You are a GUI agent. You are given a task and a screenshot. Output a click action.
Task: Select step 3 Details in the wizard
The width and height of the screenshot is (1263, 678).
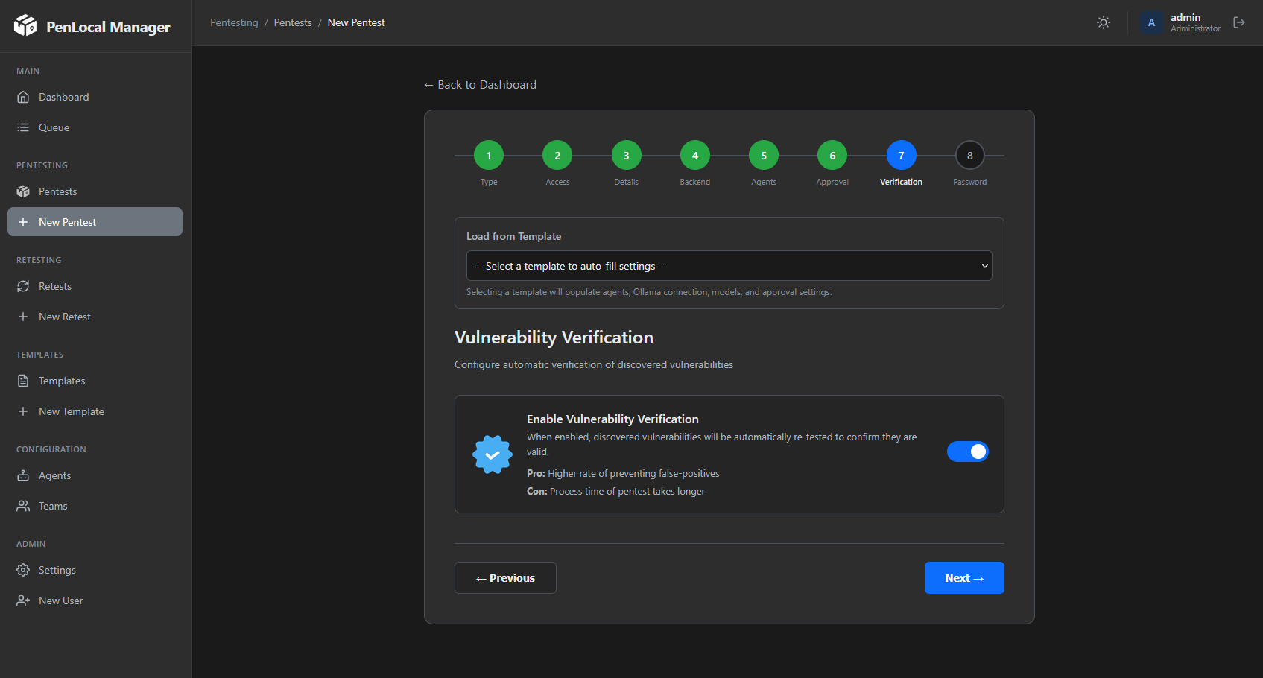pos(626,155)
